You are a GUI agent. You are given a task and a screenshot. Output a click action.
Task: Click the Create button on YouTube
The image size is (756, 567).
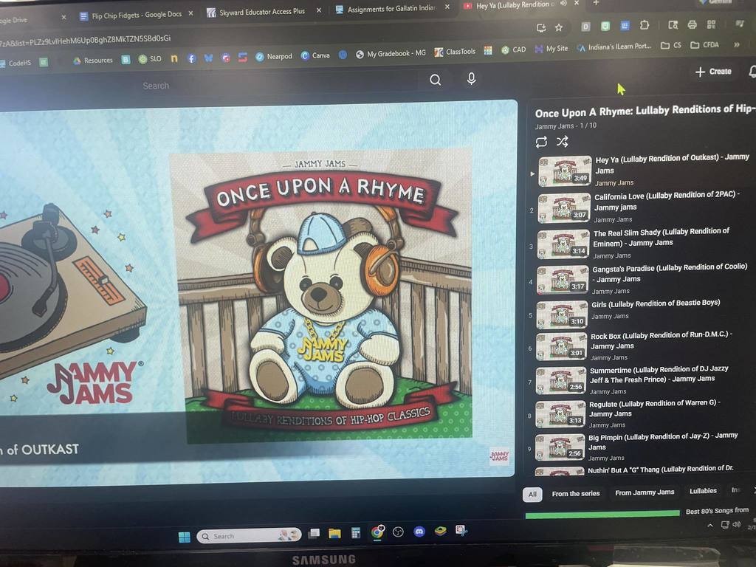tap(713, 72)
